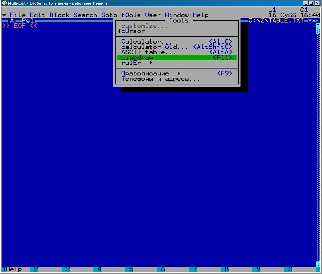Image resolution: width=322 pixels, height=274 pixels.
Task: Click function key 0 in bottom bar
Action: [290, 269]
